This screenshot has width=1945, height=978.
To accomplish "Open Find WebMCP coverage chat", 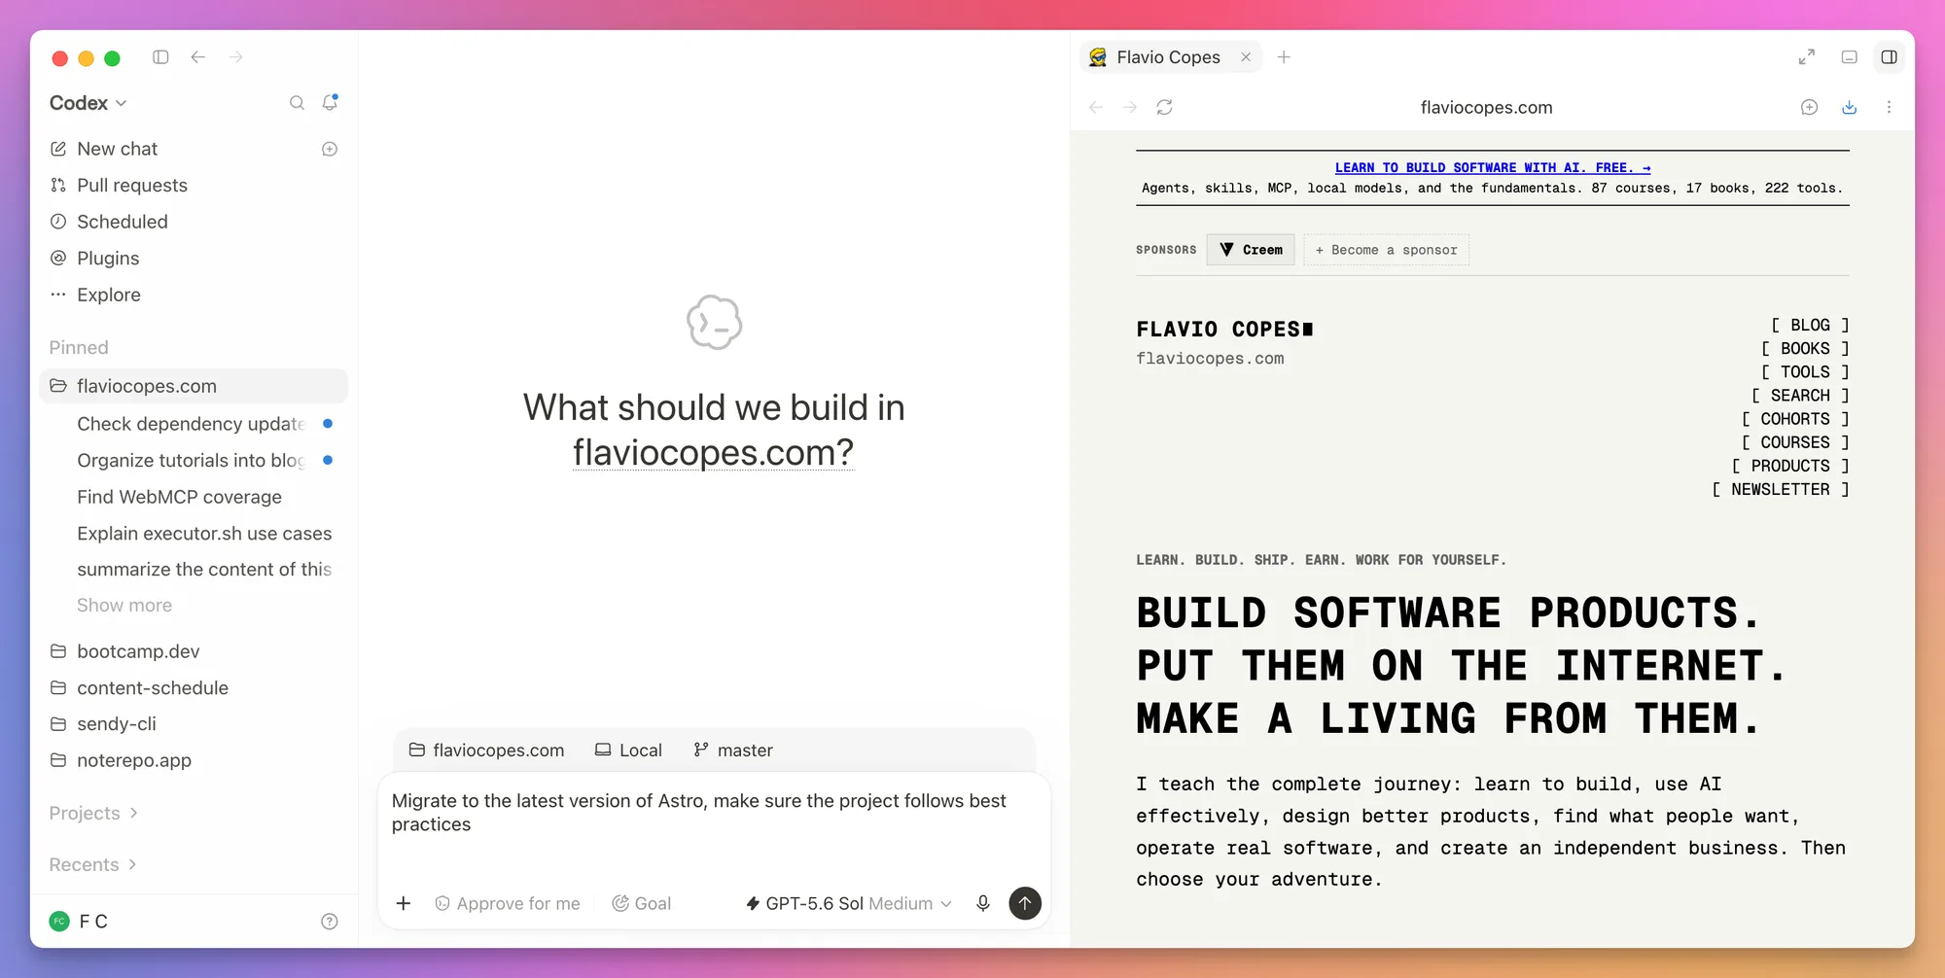I will coord(179,497).
